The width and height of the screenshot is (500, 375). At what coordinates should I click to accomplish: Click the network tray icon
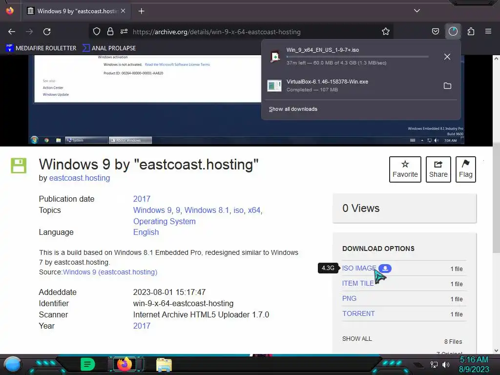coord(434,364)
